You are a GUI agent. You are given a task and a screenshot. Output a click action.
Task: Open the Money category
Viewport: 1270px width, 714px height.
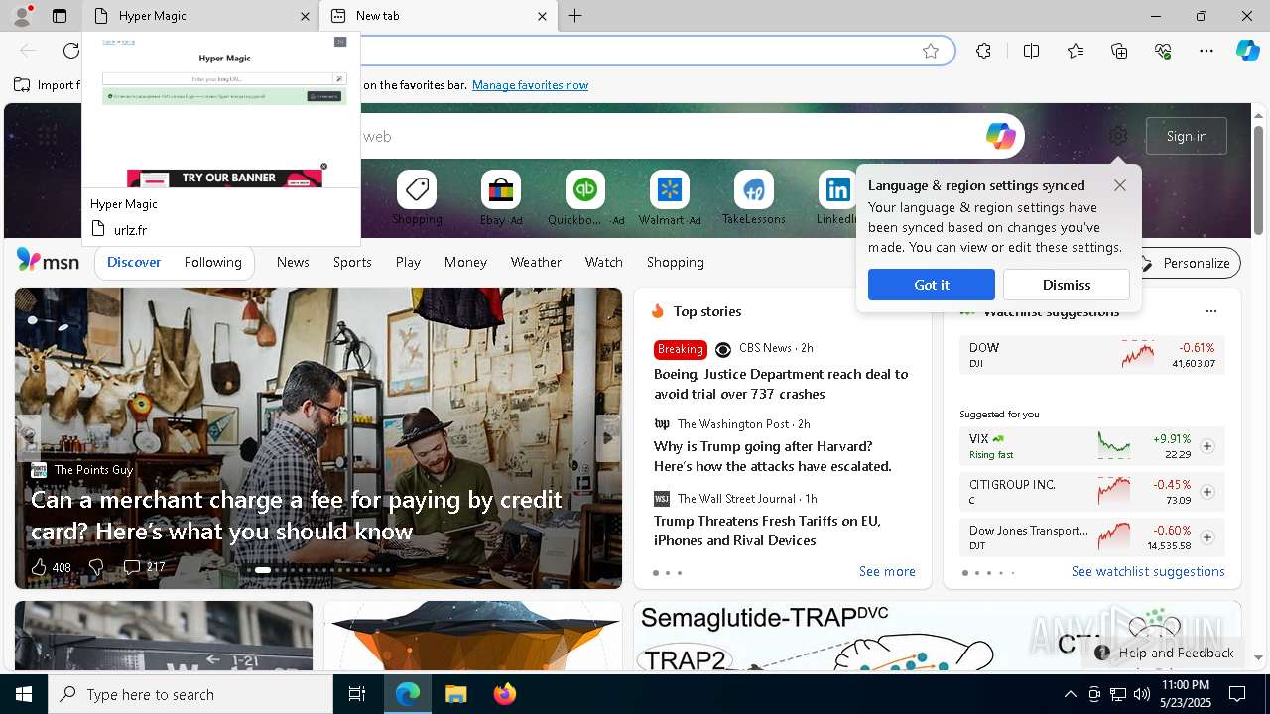[x=465, y=262]
